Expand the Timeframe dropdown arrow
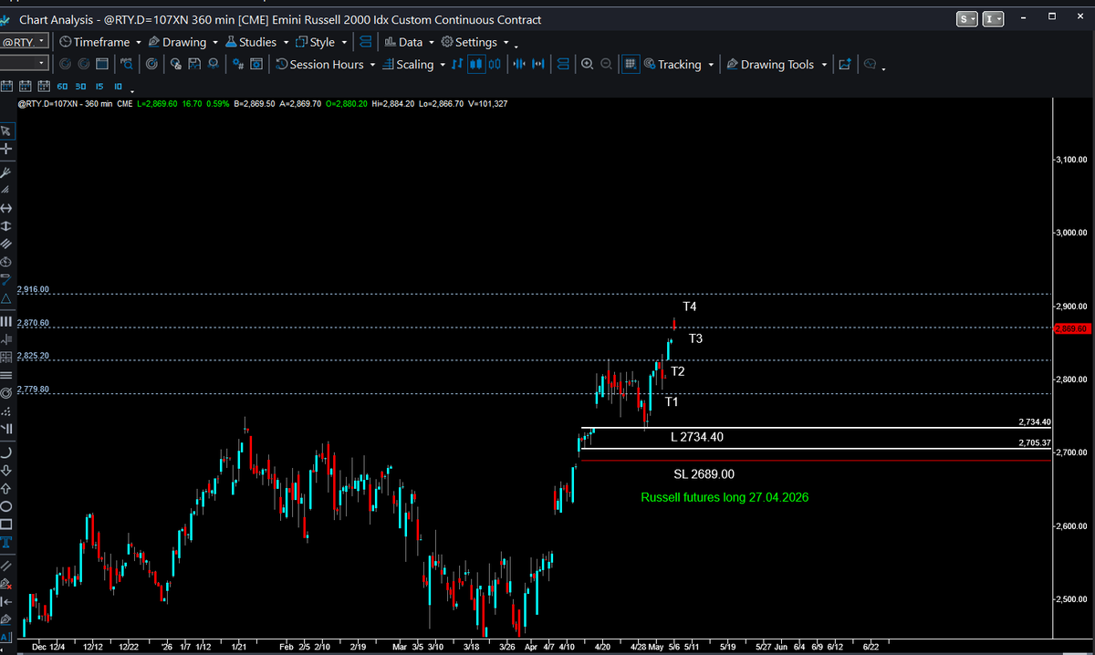This screenshot has width=1095, height=655. click(139, 42)
